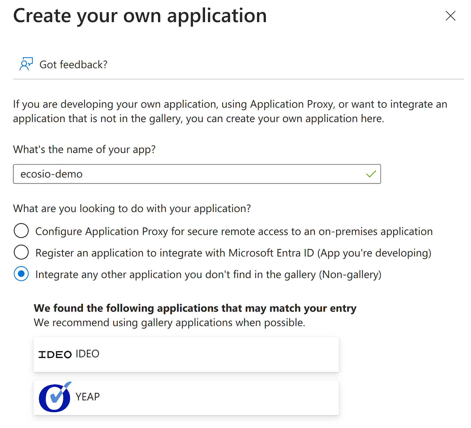
Task: Open the YEAP gallery application suggestion
Action: (x=186, y=397)
